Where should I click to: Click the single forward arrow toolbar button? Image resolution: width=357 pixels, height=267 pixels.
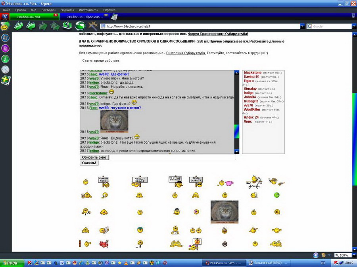[x=43, y=27]
